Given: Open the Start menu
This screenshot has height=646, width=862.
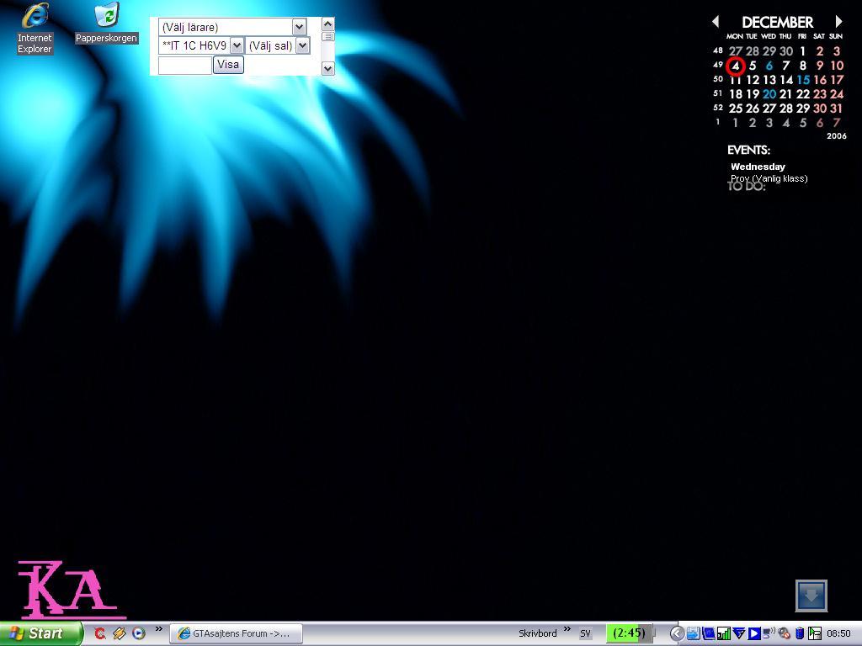Looking at the screenshot, I should [x=41, y=633].
